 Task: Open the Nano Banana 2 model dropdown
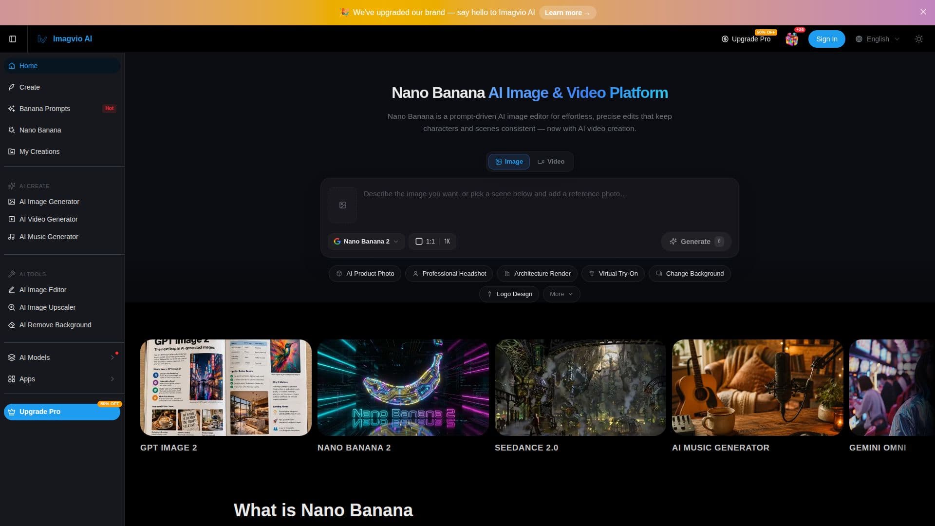pos(366,242)
